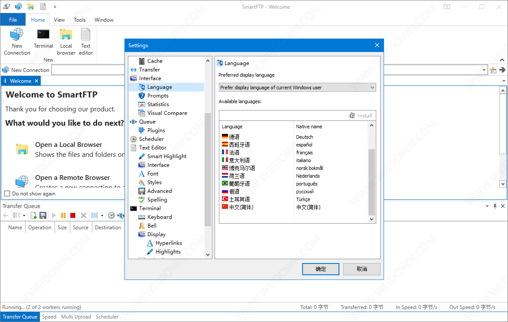
Task: Open Quick Access Toolbar customize arrow
Action: (x=55, y=7)
